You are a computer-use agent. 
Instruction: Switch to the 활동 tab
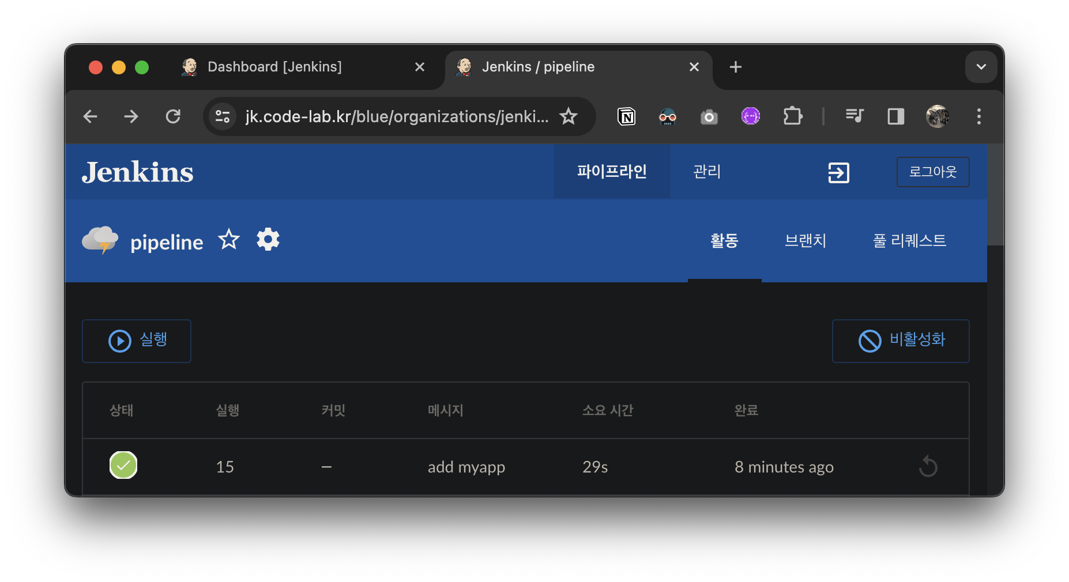point(724,241)
